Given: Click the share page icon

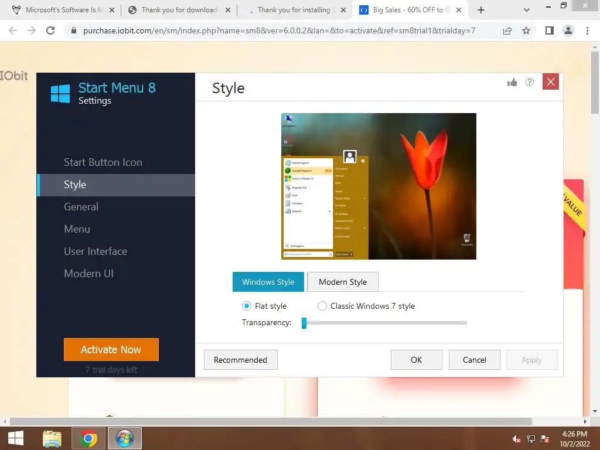Looking at the screenshot, I should [x=507, y=30].
